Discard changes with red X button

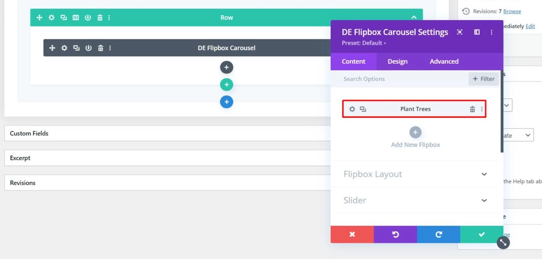click(x=352, y=235)
